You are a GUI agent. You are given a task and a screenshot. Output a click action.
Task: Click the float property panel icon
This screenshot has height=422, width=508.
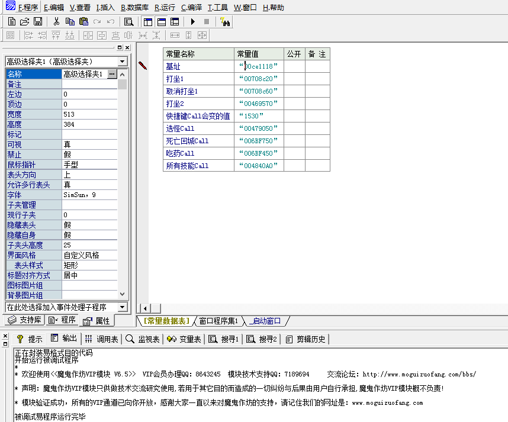tap(120, 47)
